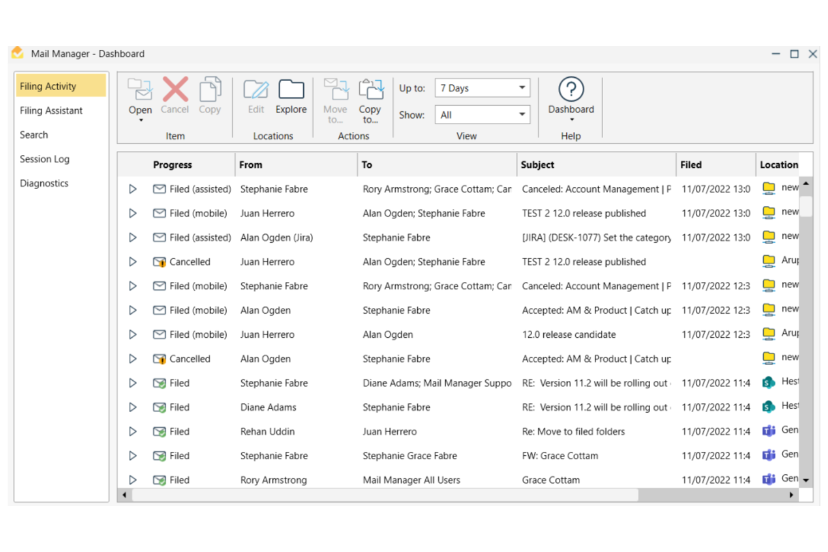Image resolution: width=828 pixels, height=552 pixels.
Task: Click the Move to... action icon
Action: 336,89
